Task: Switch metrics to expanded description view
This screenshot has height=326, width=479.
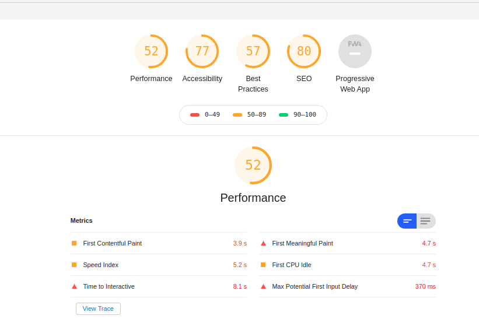Action: click(x=426, y=221)
